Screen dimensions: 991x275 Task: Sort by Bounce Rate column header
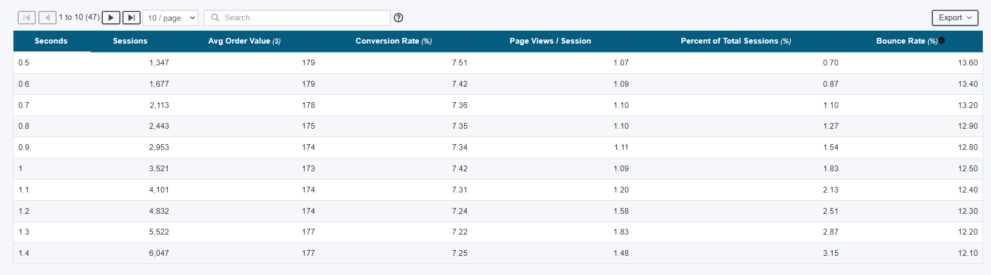[x=907, y=41]
